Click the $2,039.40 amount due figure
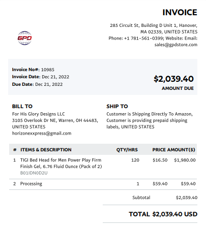206x228 pixels. tap(173, 79)
